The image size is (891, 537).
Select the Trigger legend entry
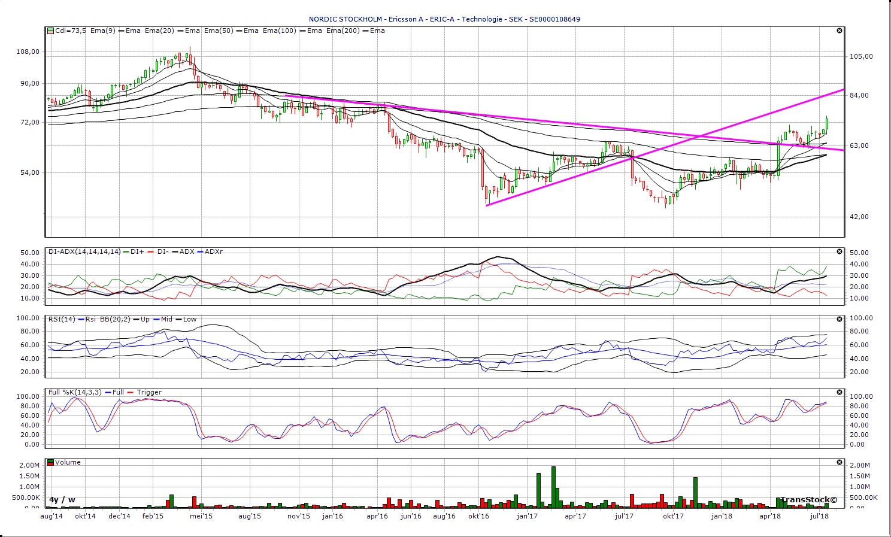tap(149, 392)
